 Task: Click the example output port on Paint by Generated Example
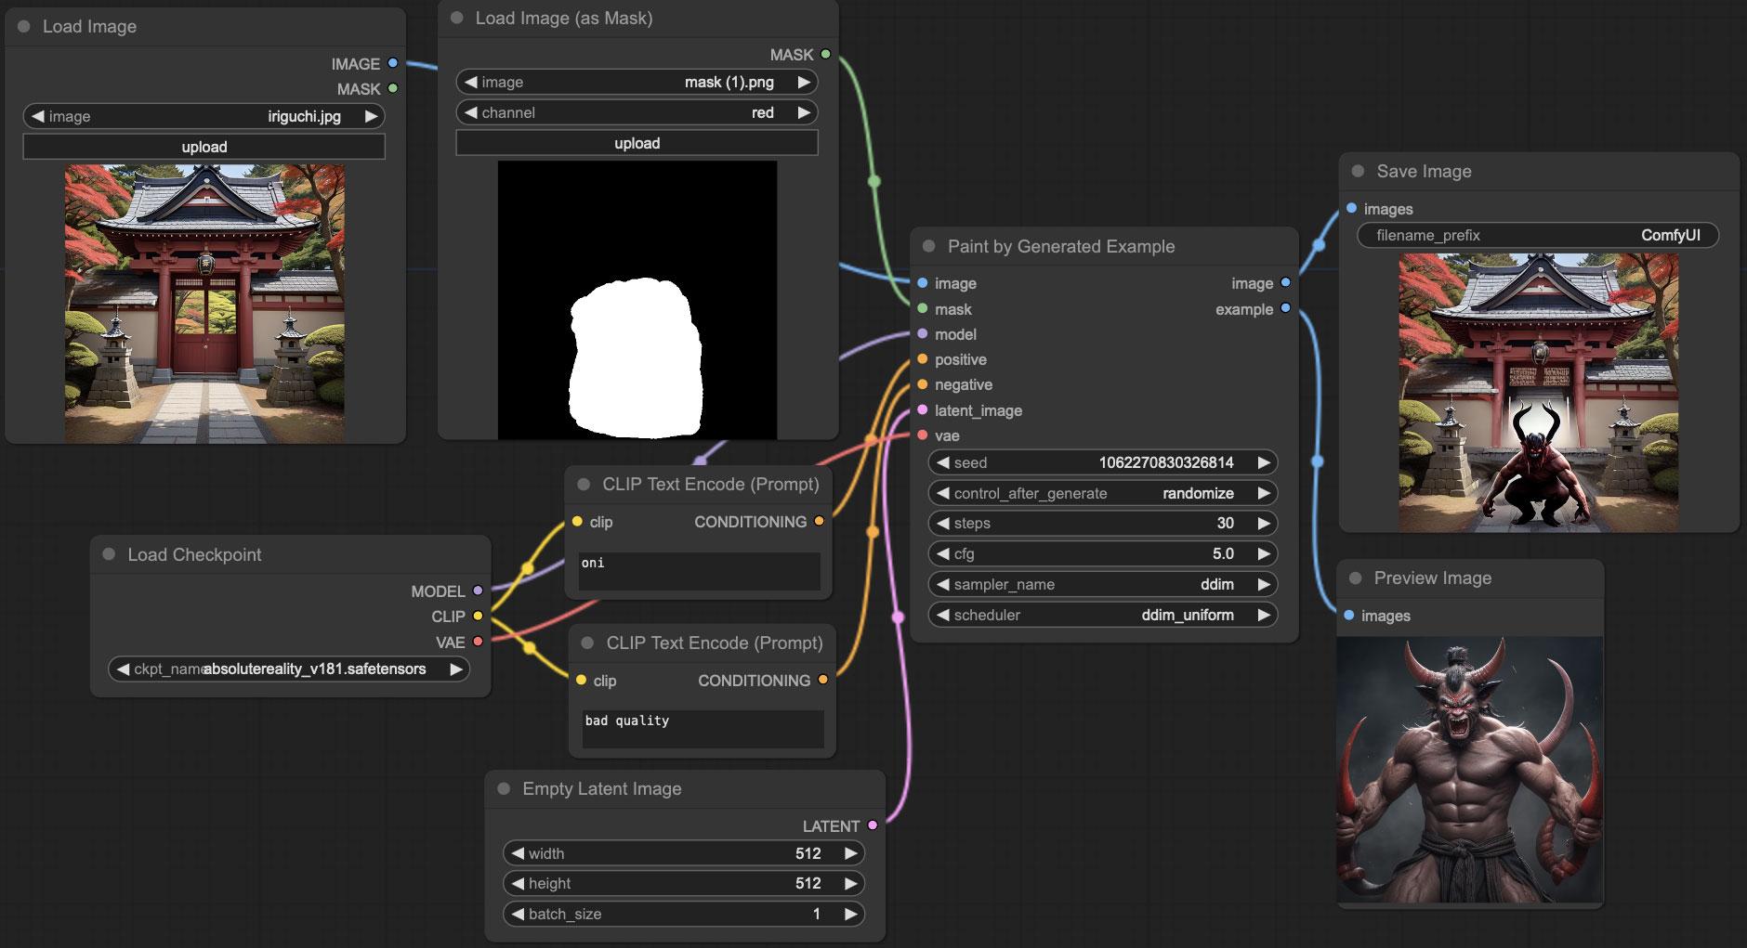pos(1284,309)
